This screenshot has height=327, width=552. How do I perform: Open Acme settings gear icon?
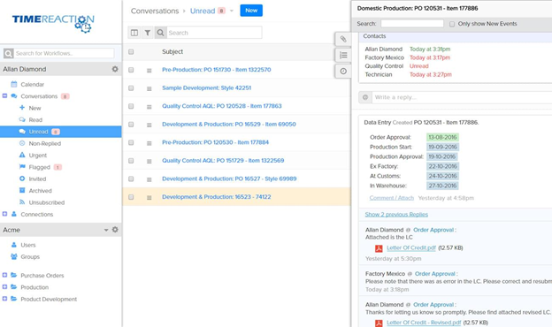115,230
